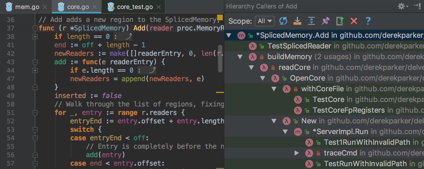The image size is (424, 169).
Task: Click the yellow warning indicator atop editor
Action: pyautogui.click(x=220, y=18)
